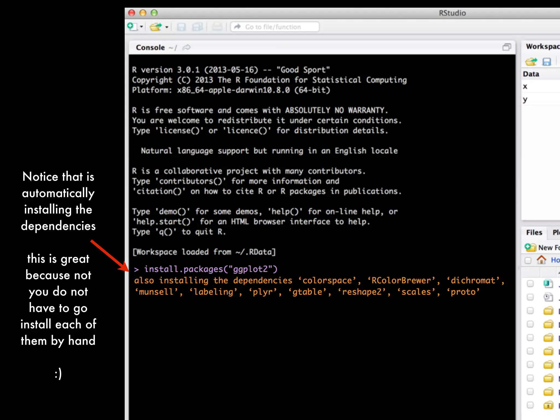Viewport: 560px width, 420px height.
Task: Check the box for the folder with person icon
Action: [x=530, y=405]
